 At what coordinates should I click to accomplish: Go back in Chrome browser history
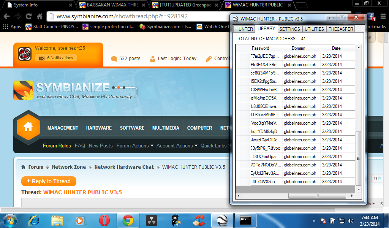[6, 16]
